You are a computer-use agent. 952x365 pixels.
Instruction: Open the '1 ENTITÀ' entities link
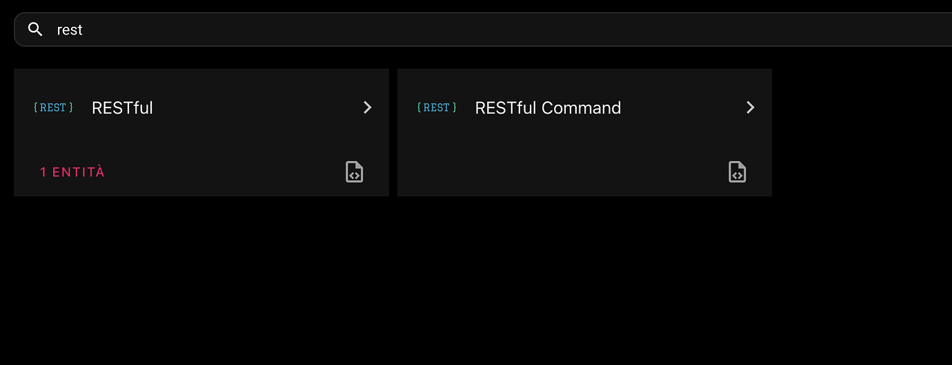(72, 172)
